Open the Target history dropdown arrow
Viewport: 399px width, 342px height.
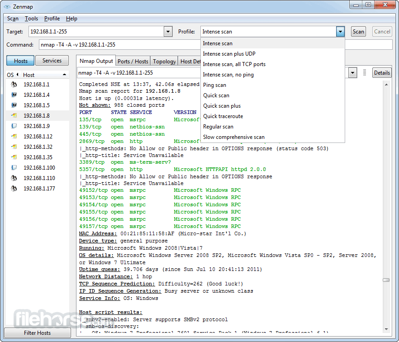(x=168, y=32)
